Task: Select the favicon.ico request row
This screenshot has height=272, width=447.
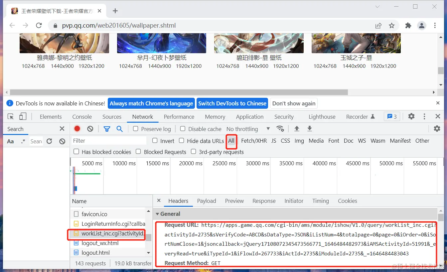Action: click(109, 214)
